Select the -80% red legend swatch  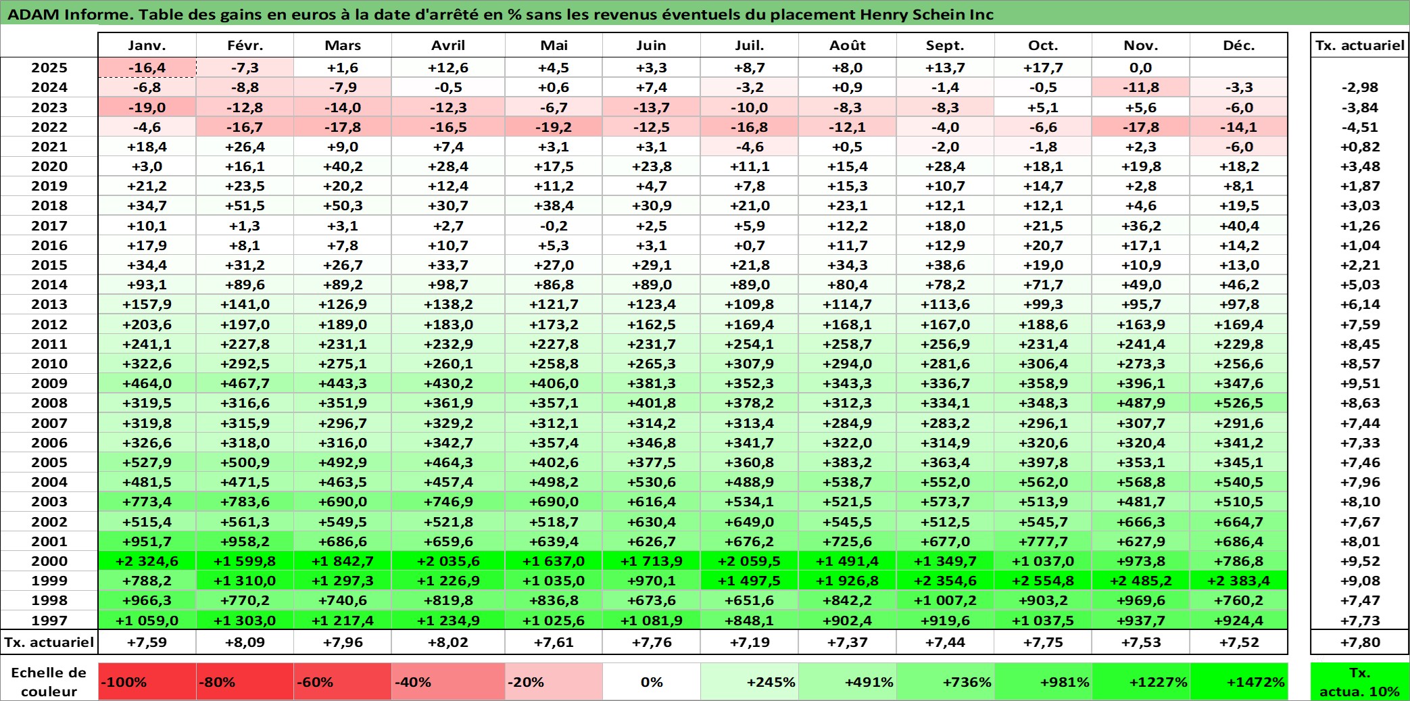click(245, 681)
